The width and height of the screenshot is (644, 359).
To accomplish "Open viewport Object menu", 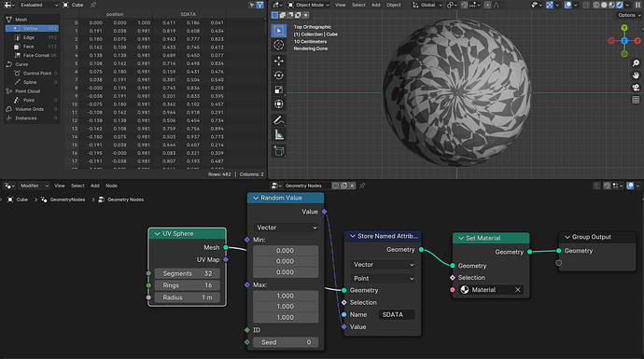I will pos(394,5).
